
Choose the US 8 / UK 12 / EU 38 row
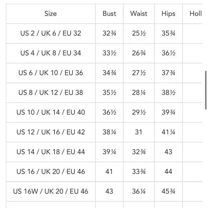tap(104, 93)
